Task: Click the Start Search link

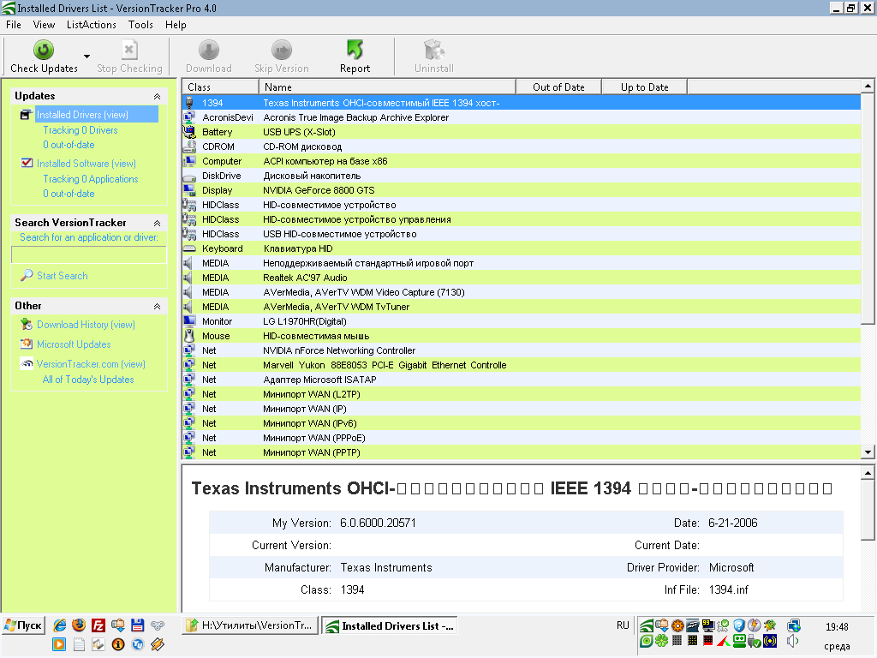Action: [62, 276]
